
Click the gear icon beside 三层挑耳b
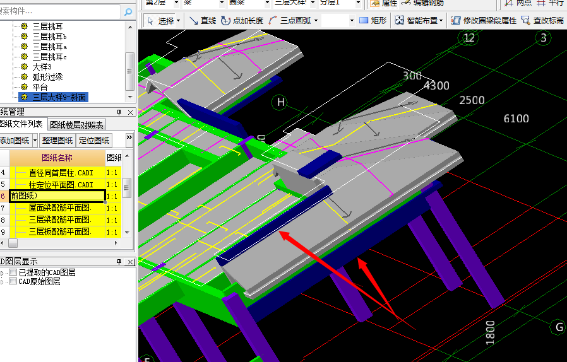click(x=24, y=36)
